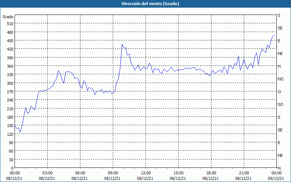Pick the 240 degree axis label

tap(11, 100)
